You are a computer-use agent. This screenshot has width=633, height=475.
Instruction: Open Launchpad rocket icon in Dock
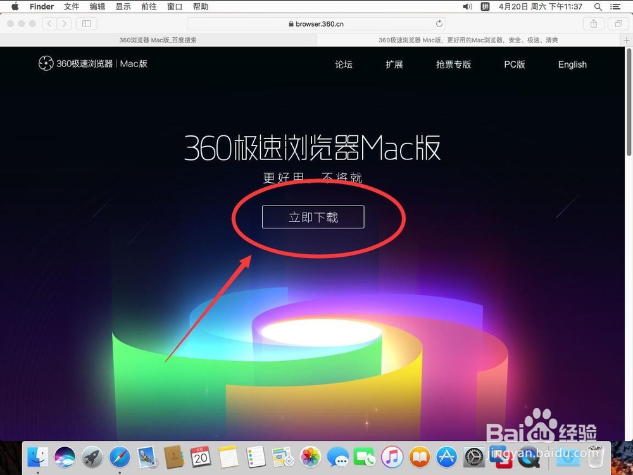coord(92,457)
